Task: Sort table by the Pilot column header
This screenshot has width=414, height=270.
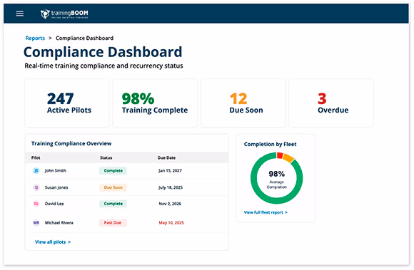Action: pos(36,157)
